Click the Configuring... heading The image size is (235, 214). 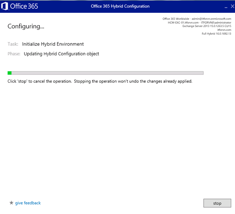point(26,26)
